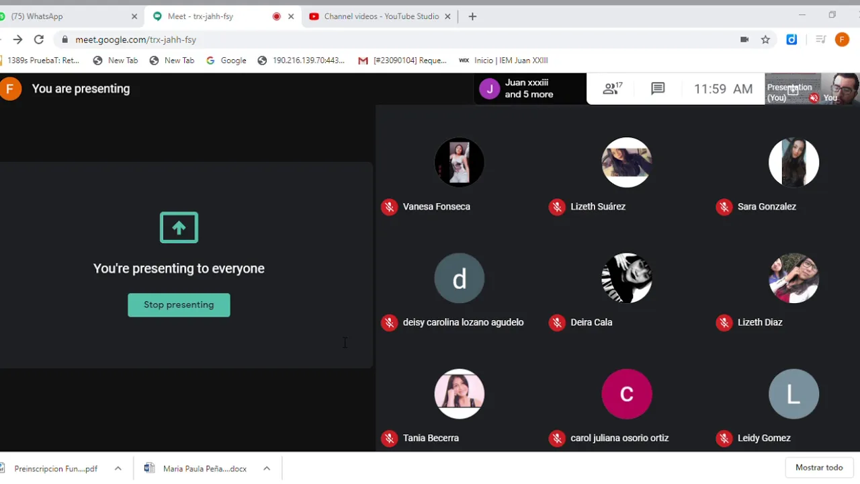The width and height of the screenshot is (860, 484).
Task: Click Lizeth Suárez's profile picture
Action: coord(627,162)
